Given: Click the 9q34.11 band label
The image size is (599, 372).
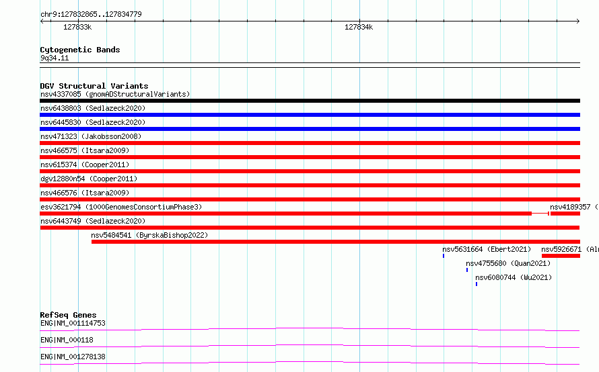Looking at the screenshot, I should (x=55, y=58).
